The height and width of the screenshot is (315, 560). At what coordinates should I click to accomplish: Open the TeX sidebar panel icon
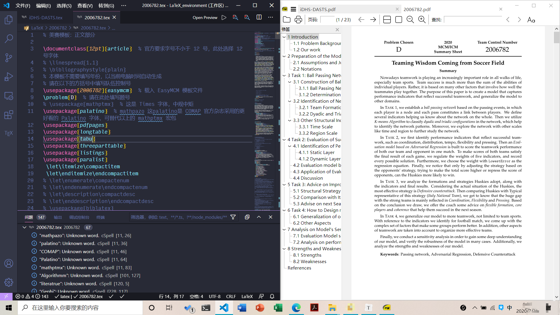9,133
